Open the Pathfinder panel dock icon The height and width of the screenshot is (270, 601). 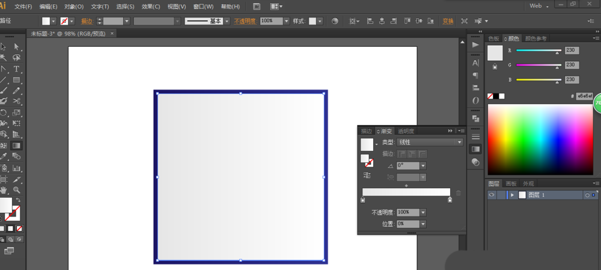click(x=475, y=118)
